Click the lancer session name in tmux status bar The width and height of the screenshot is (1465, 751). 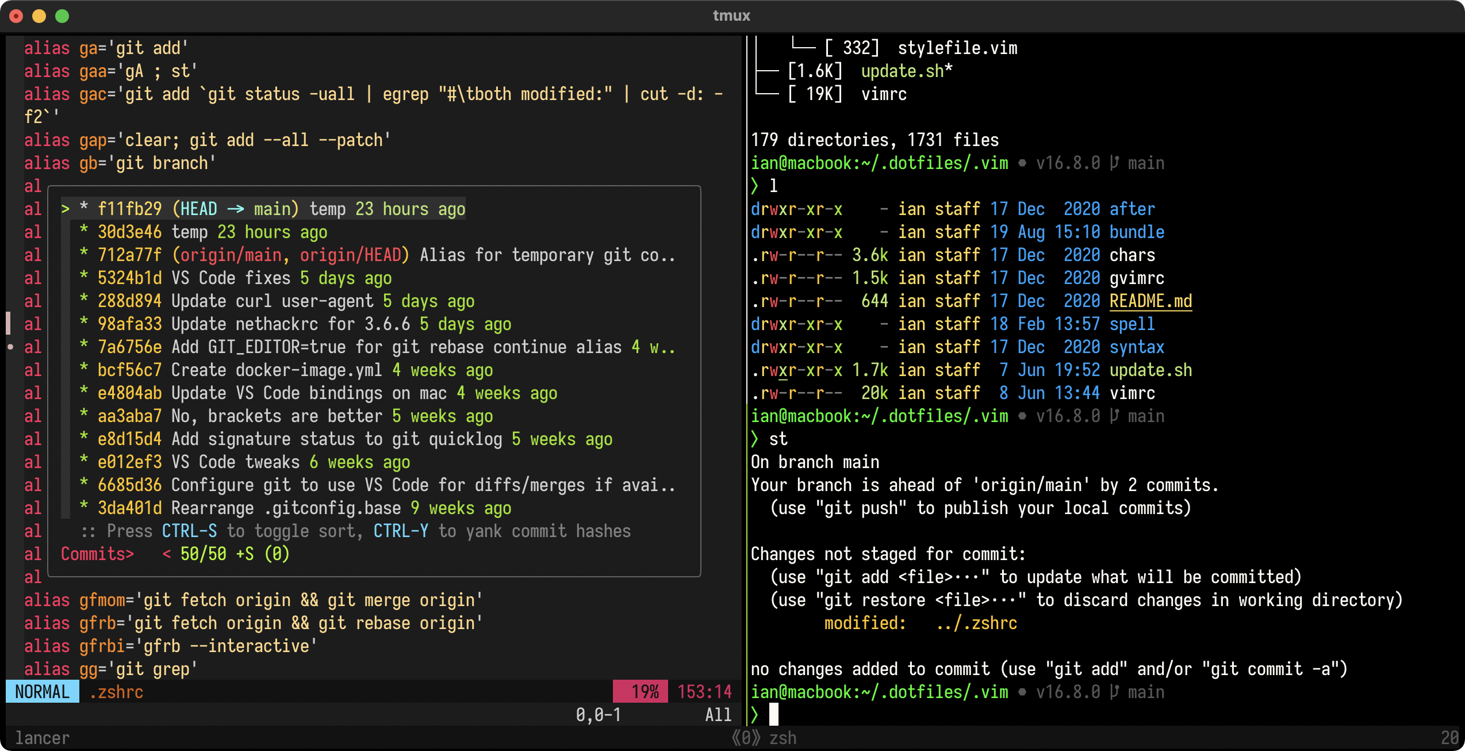(x=43, y=738)
